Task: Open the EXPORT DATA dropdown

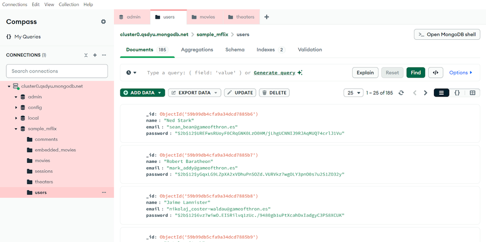Action: coord(195,92)
